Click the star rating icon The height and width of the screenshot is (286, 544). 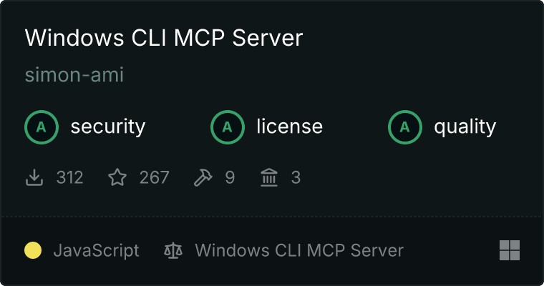(x=117, y=177)
